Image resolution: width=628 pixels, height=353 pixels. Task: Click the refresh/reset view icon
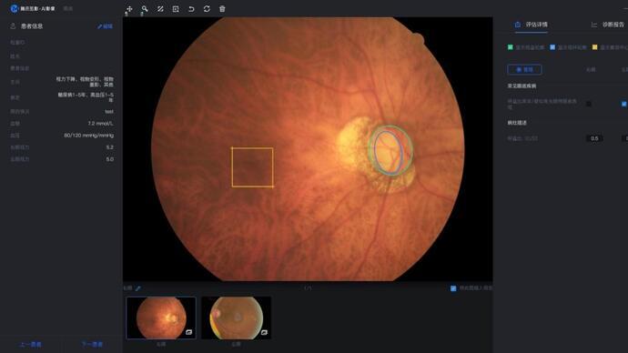pos(207,9)
